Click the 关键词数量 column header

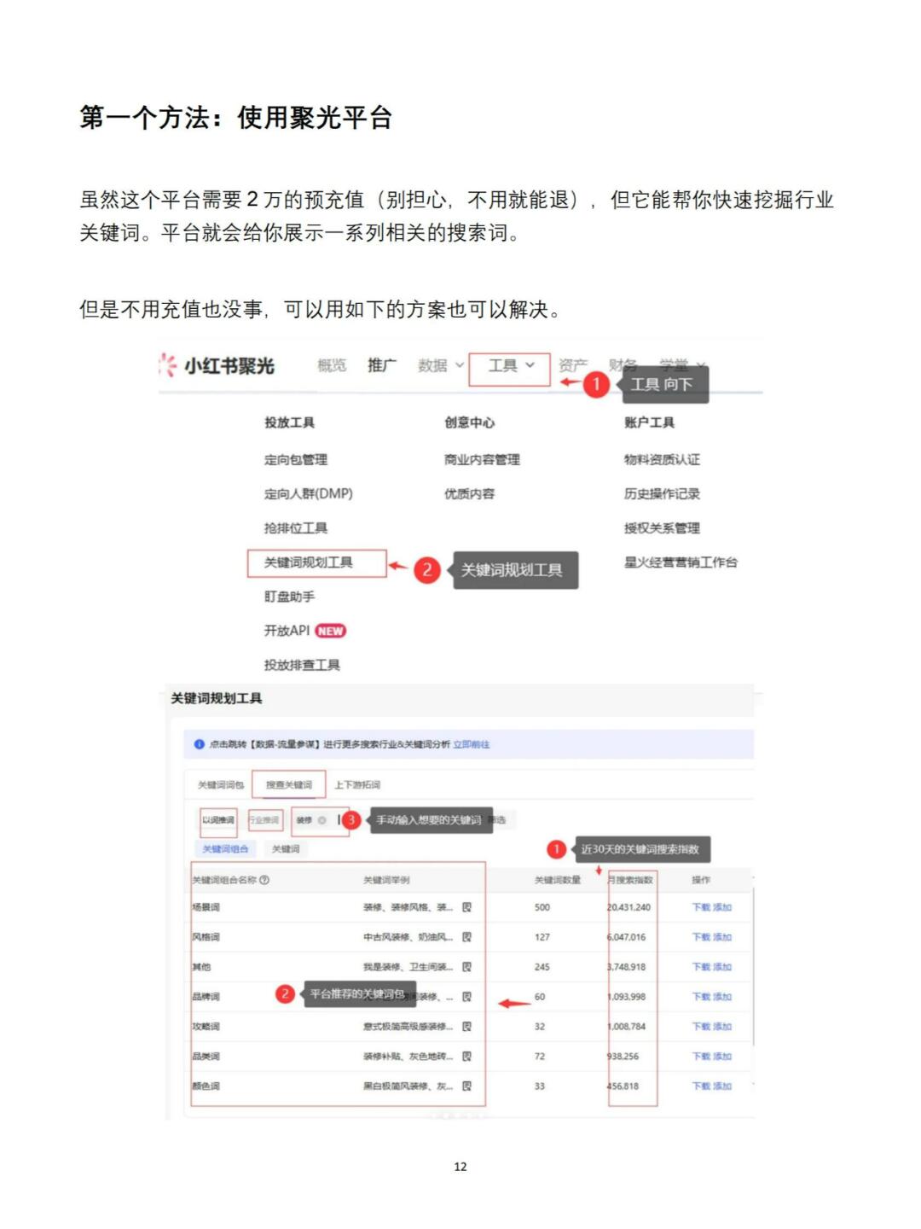(x=558, y=880)
